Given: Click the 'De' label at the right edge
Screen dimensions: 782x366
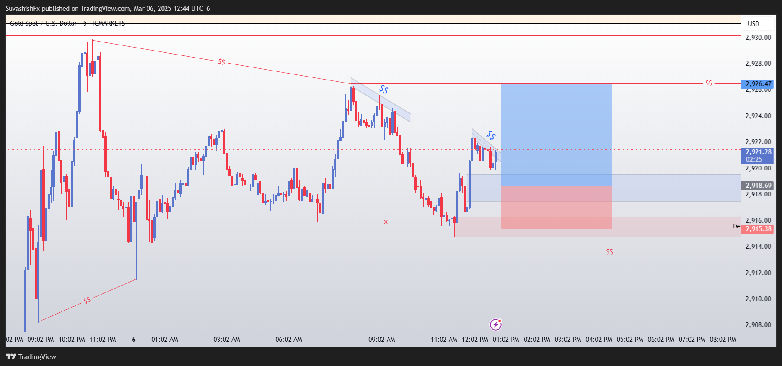Looking at the screenshot, I should [737, 226].
